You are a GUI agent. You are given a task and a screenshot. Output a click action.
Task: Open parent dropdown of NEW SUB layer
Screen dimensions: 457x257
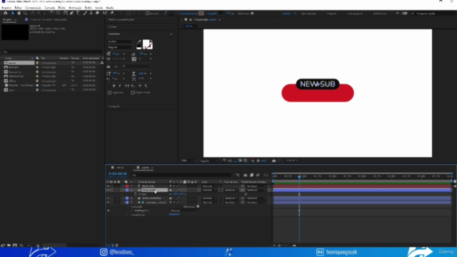coord(256,186)
